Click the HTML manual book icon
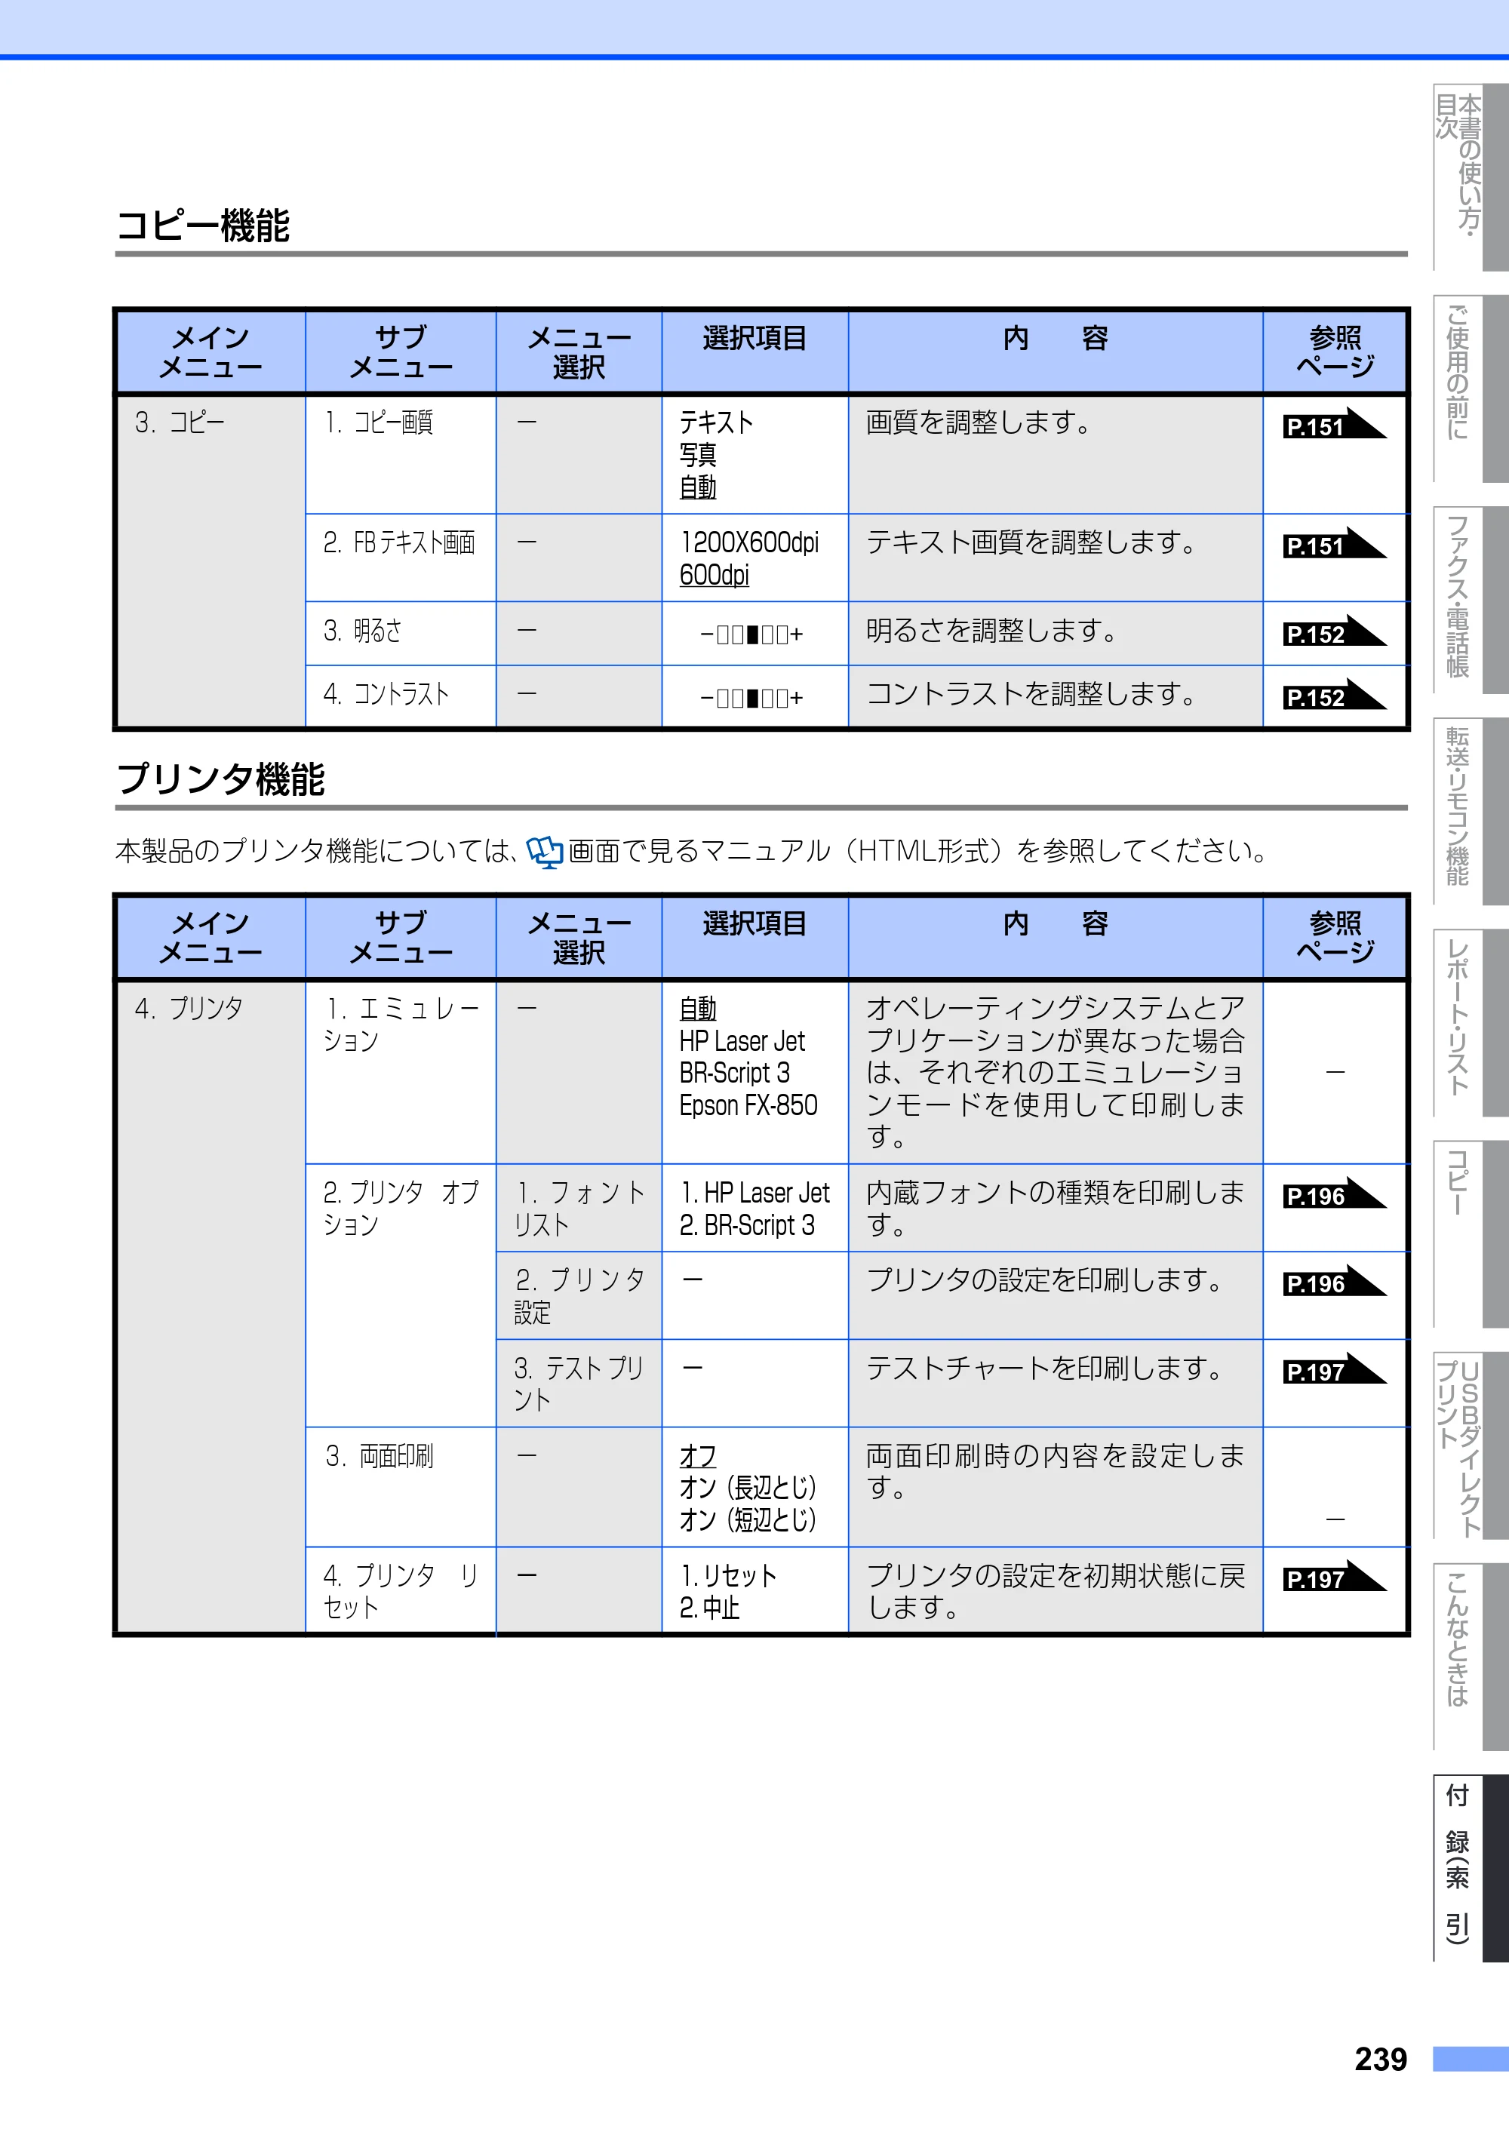1509x2129 pixels. [545, 852]
